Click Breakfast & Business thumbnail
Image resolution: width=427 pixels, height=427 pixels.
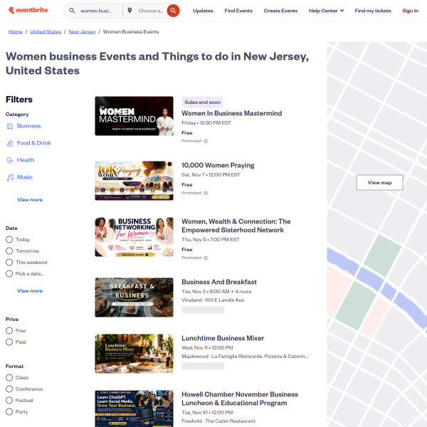134,297
